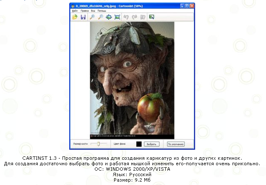Screen dimensions: 266x185
Task: Open an image file with folder icon
Action: pos(75,17)
